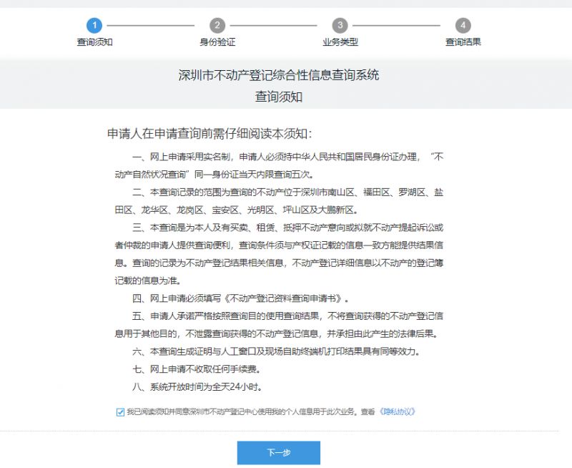Click clause 五 line starting 申请人承诺严格按照
This screenshot has height=468, width=572.
287,316
